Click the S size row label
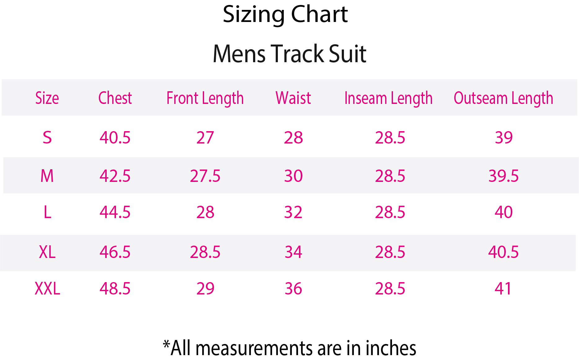The height and width of the screenshot is (361, 579). click(x=47, y=137)
